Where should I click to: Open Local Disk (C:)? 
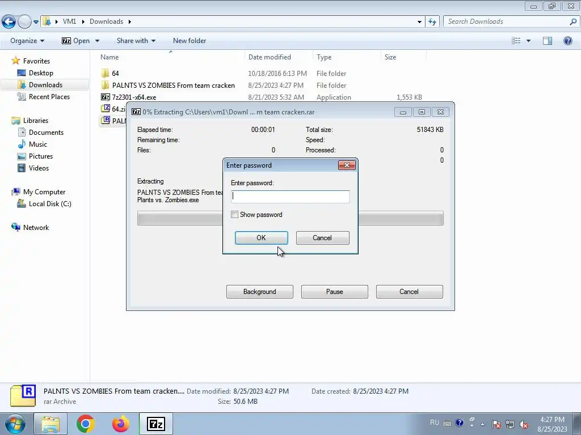pyautogui.click(x=44, y=203)
